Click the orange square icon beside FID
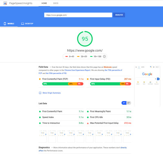The image size is (163, 155). point(88,79)
